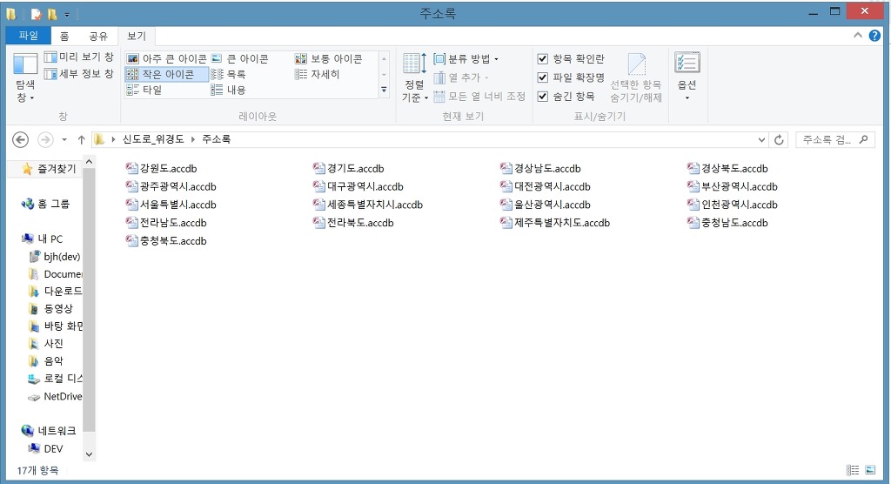Select 경상남도.accdb file
The image size is (891, 484).
coord(540,168)
